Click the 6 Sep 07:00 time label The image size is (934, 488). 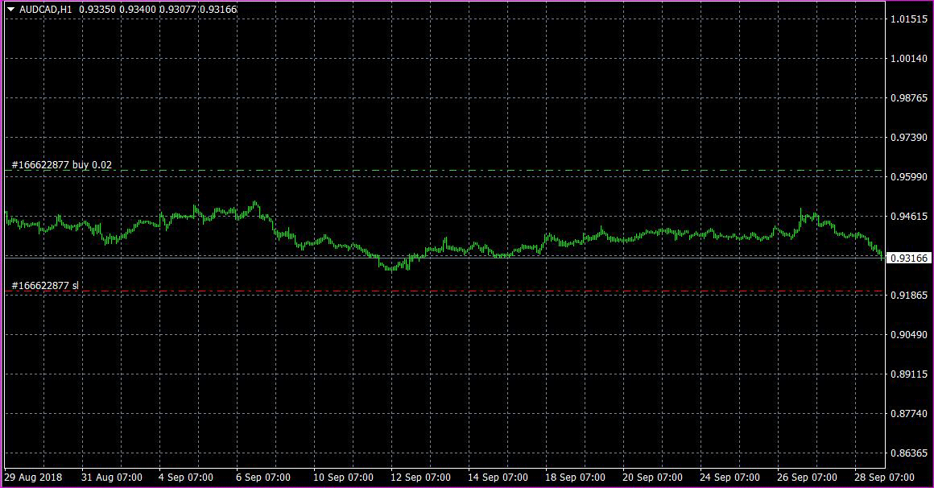[263, 478]
